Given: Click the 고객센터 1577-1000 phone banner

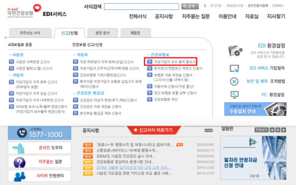Looking at the screenshot, I should pyautogui.click(x=39, y=133).
